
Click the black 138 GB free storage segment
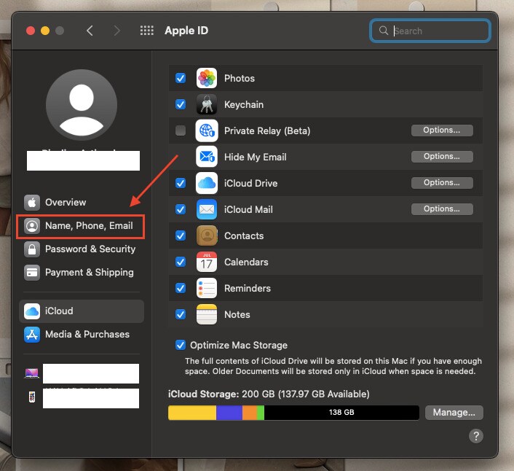click(341, 413)
